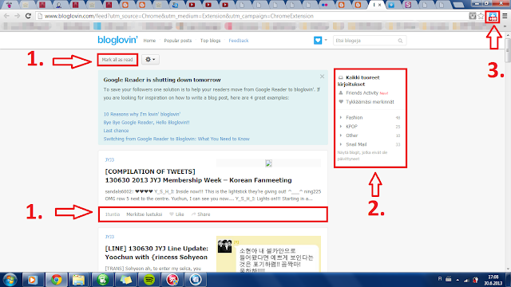Click the network signal tray icon
The height and width of the screenshot is (287, 511).
[466, 280]
